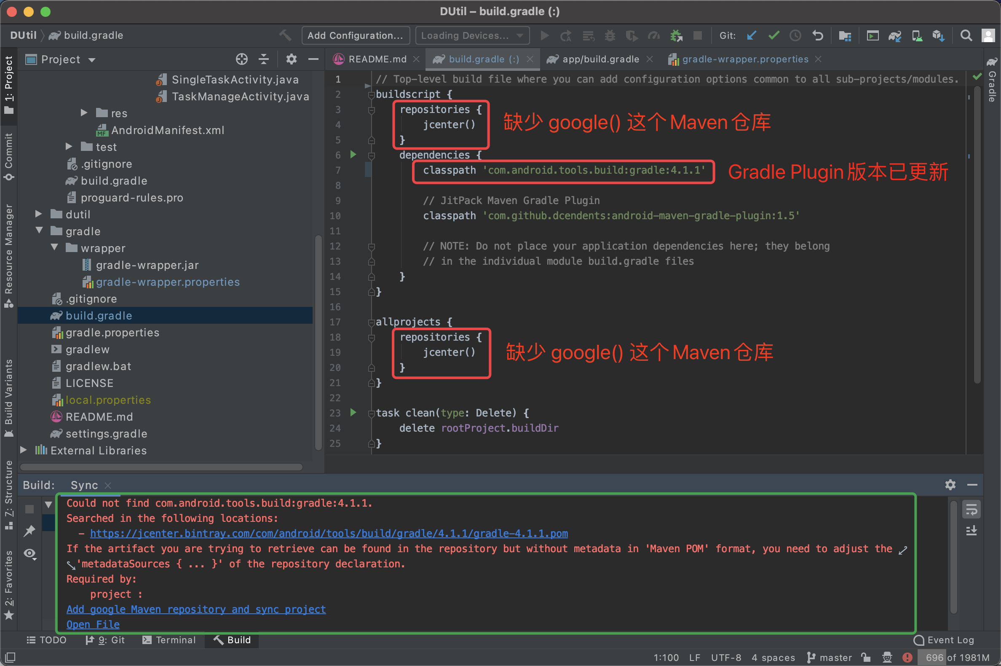Select settings.gradle in the project tree
Viewport: 1001px width, 666px height.
(x=106, y=434)
